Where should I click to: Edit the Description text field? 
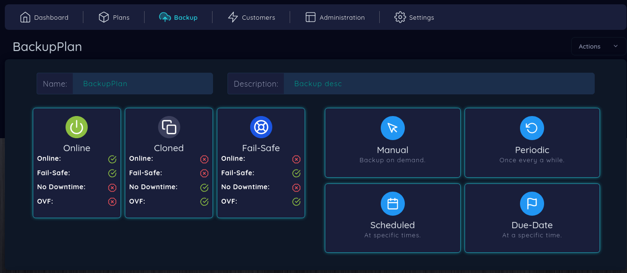point(439,84)
